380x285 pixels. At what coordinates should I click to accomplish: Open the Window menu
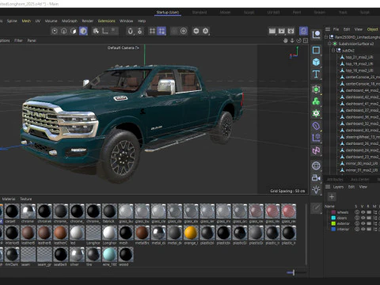click(x=126, y=21)
